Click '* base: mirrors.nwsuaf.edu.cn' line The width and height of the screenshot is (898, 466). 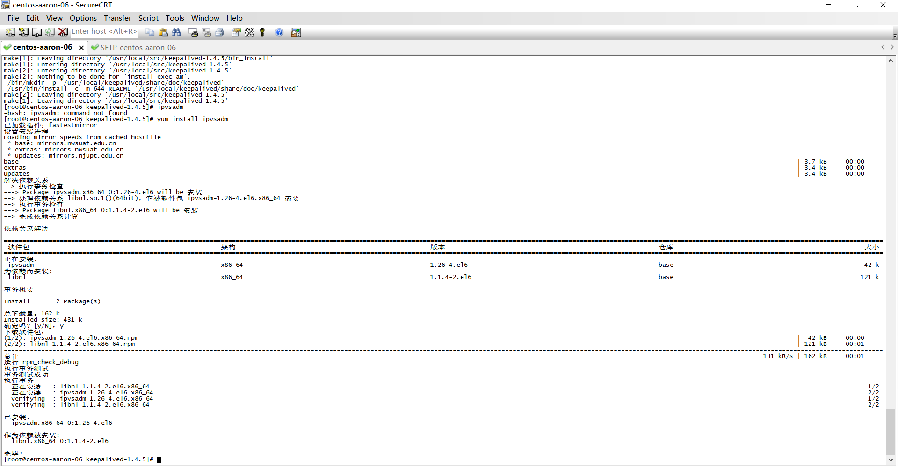pyautogui.click(x=62, y=143)
